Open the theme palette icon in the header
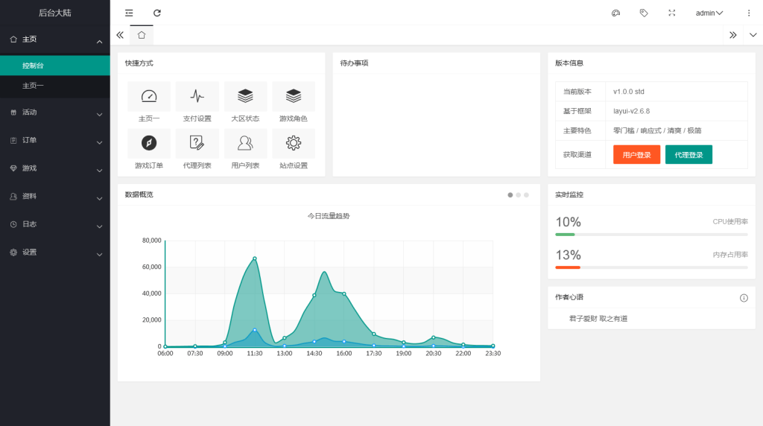763x426 pixels. 615,13
